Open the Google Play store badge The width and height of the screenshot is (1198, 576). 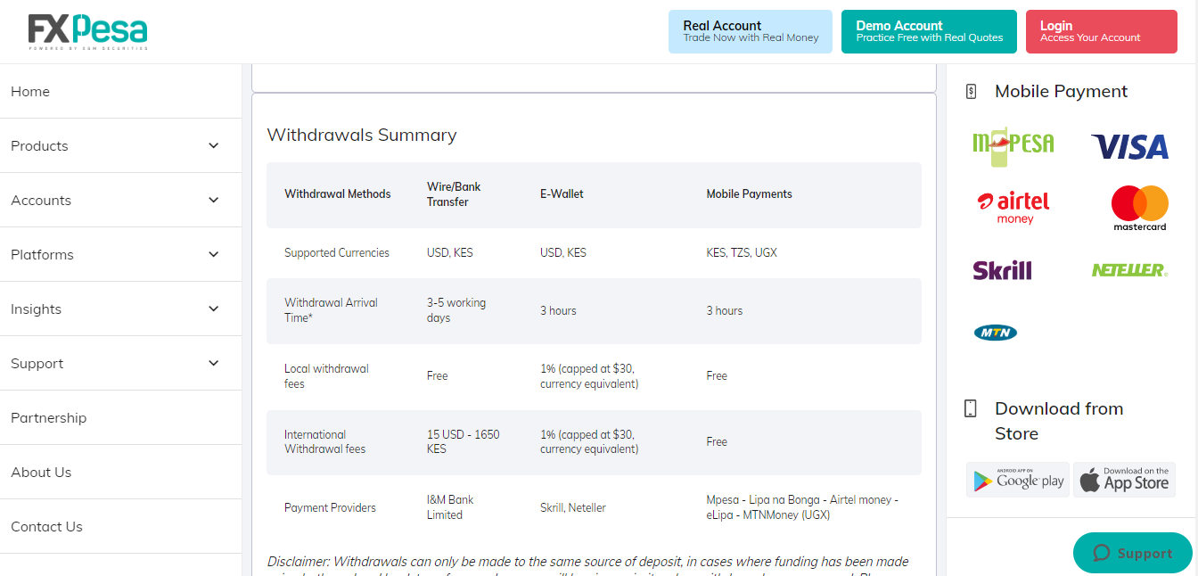1018,480
